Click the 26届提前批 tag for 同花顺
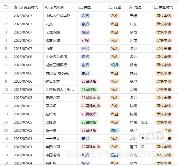The image size is (178, 166). (91, 106)
